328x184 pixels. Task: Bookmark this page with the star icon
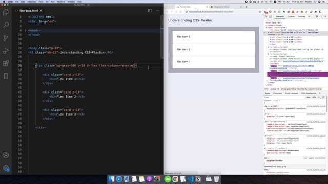point(260,12)
